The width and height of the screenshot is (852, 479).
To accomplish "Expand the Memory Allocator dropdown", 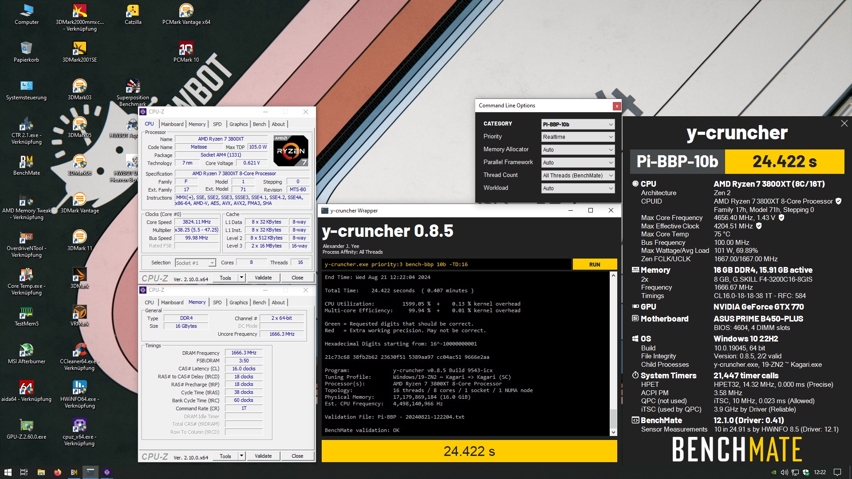I will (578, 150).
